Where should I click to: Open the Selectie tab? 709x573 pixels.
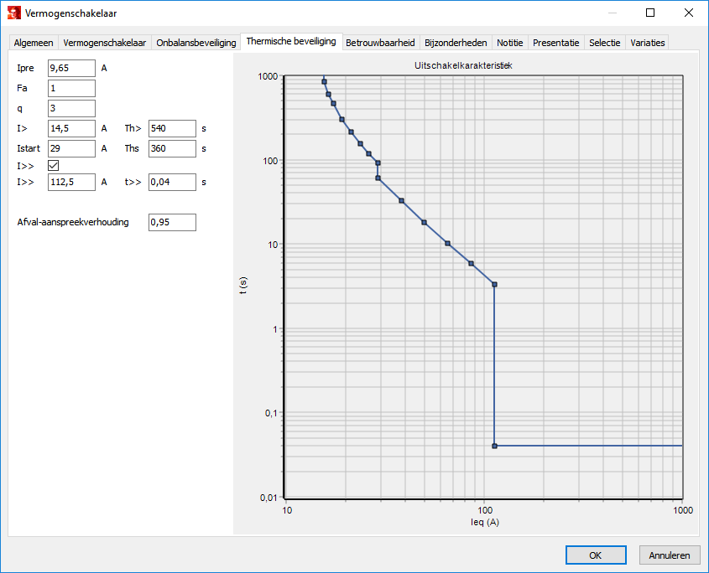[x=605, y=43]
